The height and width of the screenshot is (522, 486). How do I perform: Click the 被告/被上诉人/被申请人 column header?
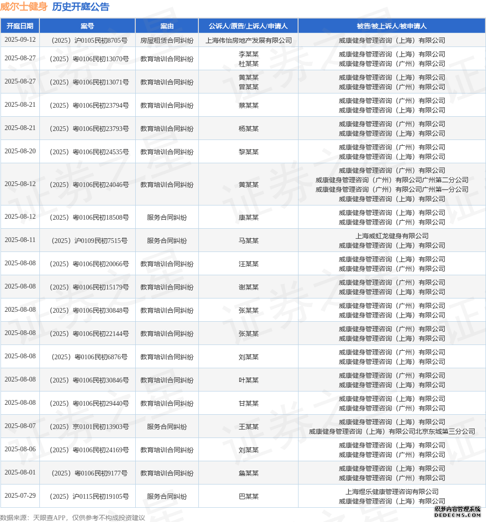392,26
